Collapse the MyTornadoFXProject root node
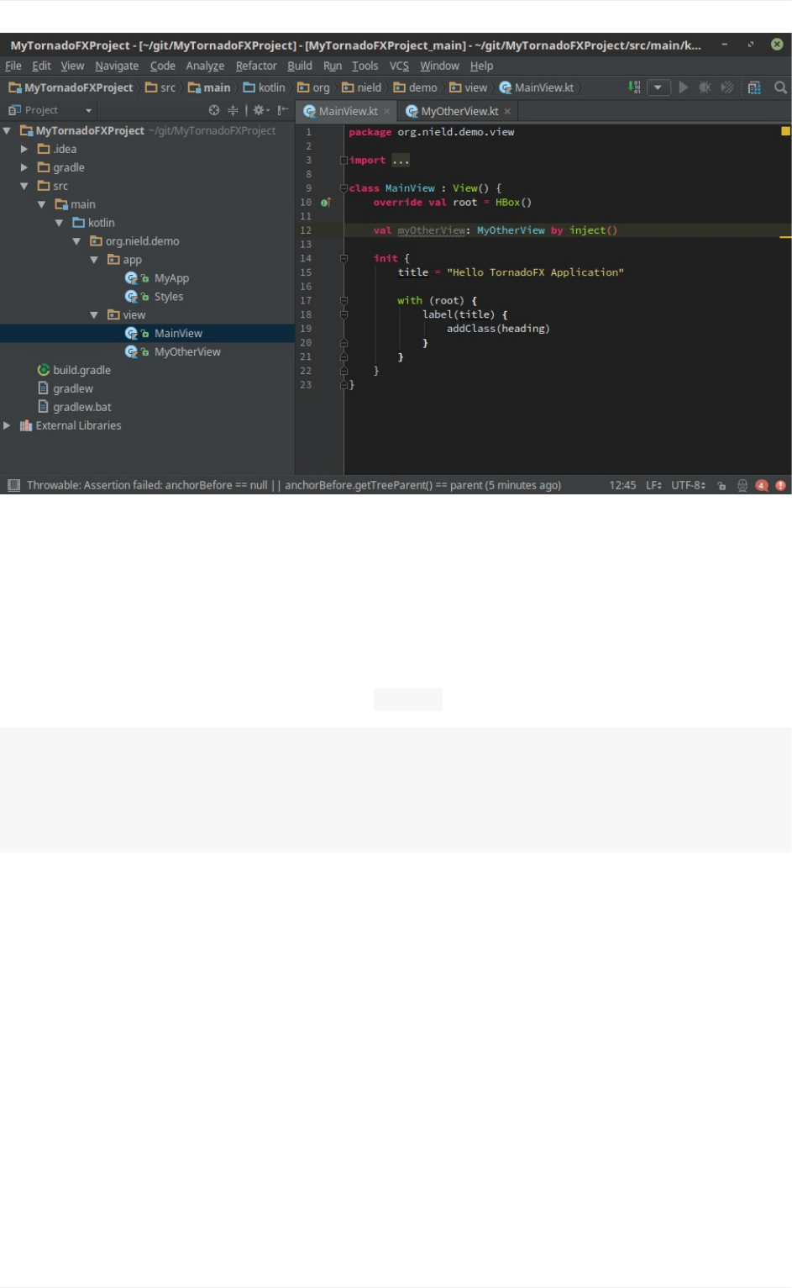This screenshot has width=792, height=1288. (7, 130)
